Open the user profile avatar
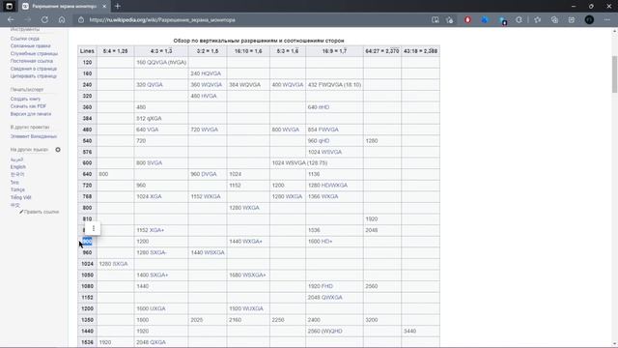 (x=589, y=19)
